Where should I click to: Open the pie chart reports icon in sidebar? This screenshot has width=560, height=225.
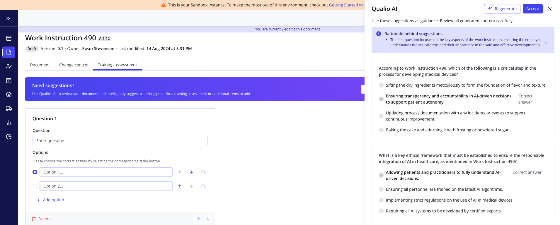tap(9, 137)
